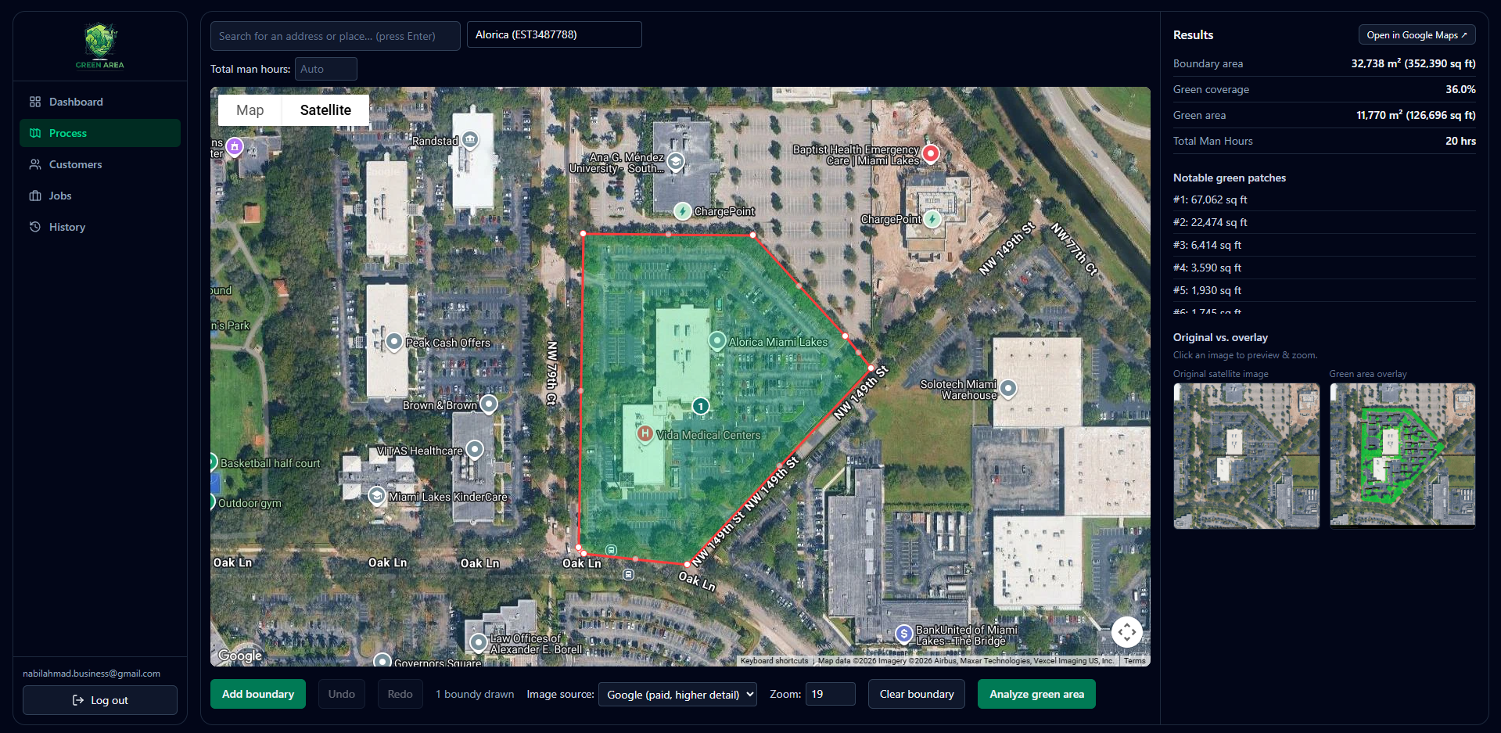Click the Total man hours input

pyautogui.click(x=326, y=69)
